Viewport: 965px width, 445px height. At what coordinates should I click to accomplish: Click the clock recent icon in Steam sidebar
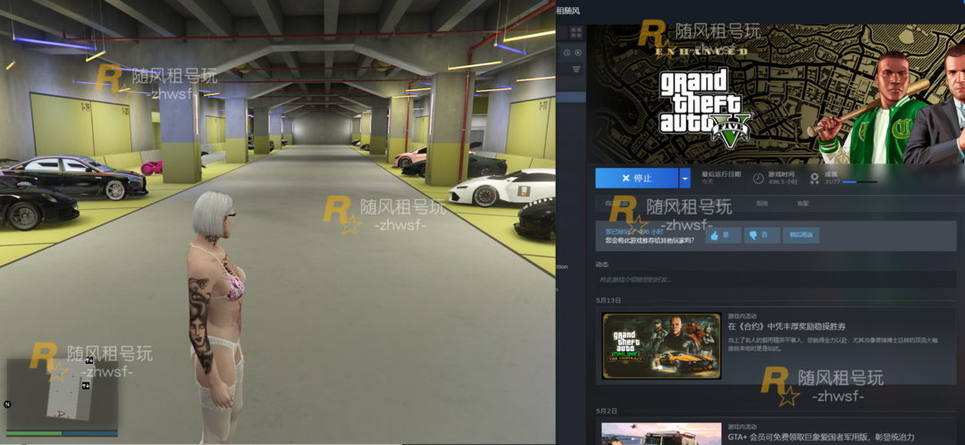click(x=566, y=53)
